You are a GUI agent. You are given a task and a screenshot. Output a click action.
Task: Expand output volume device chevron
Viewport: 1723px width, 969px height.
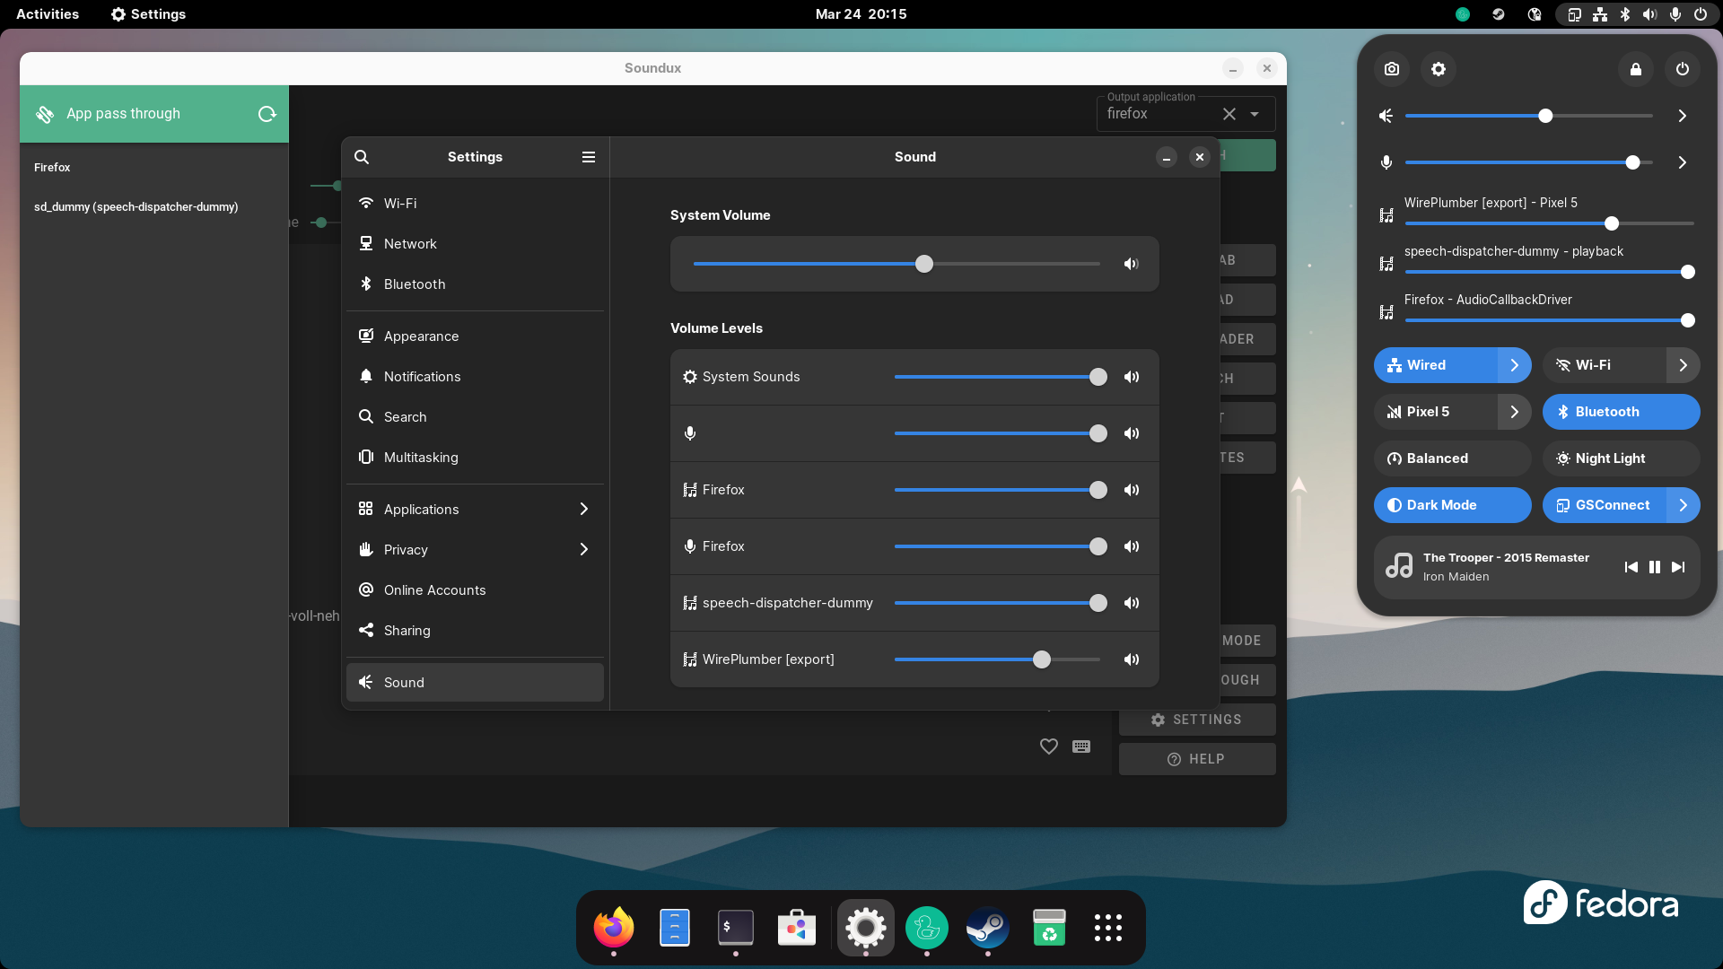1683,116
